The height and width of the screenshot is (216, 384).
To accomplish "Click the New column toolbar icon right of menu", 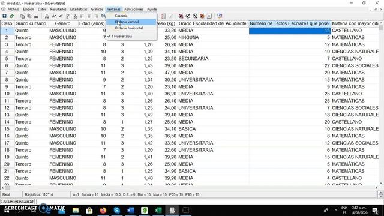I will tap(163, 16).
